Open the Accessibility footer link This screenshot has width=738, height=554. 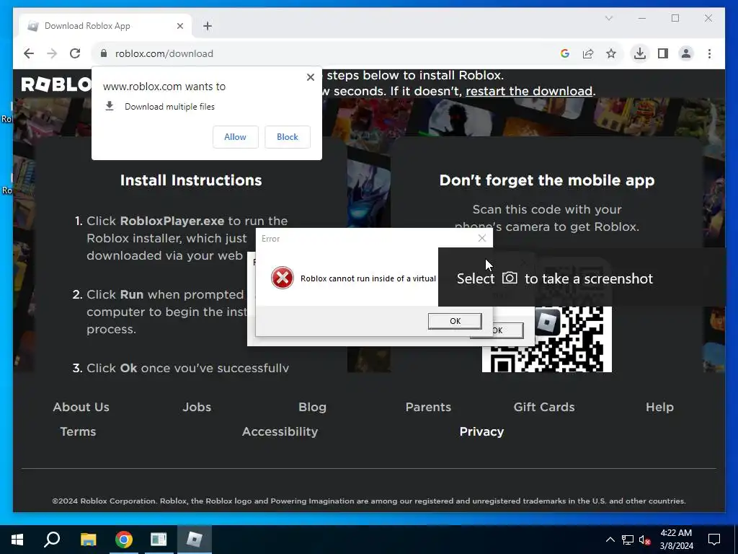pos(280,431)
